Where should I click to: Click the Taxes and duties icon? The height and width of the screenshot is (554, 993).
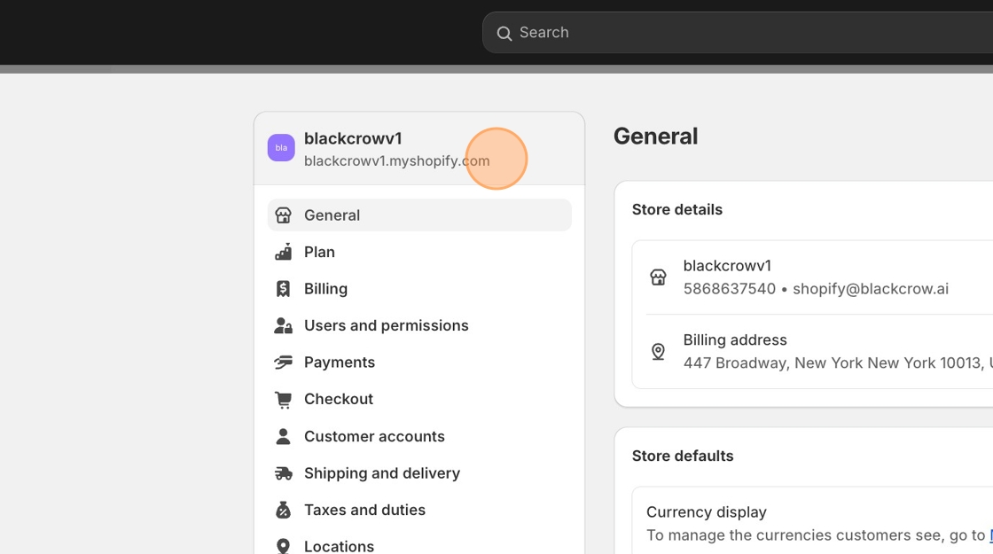click(x=284, y=510)
